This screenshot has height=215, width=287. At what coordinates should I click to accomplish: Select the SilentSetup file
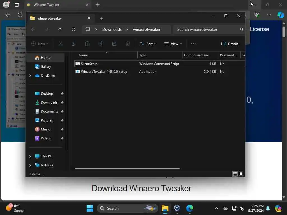159,64
